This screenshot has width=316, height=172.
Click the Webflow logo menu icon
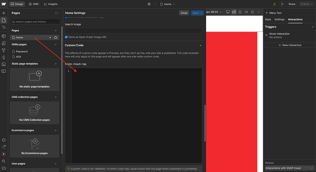tap(4, 4)
